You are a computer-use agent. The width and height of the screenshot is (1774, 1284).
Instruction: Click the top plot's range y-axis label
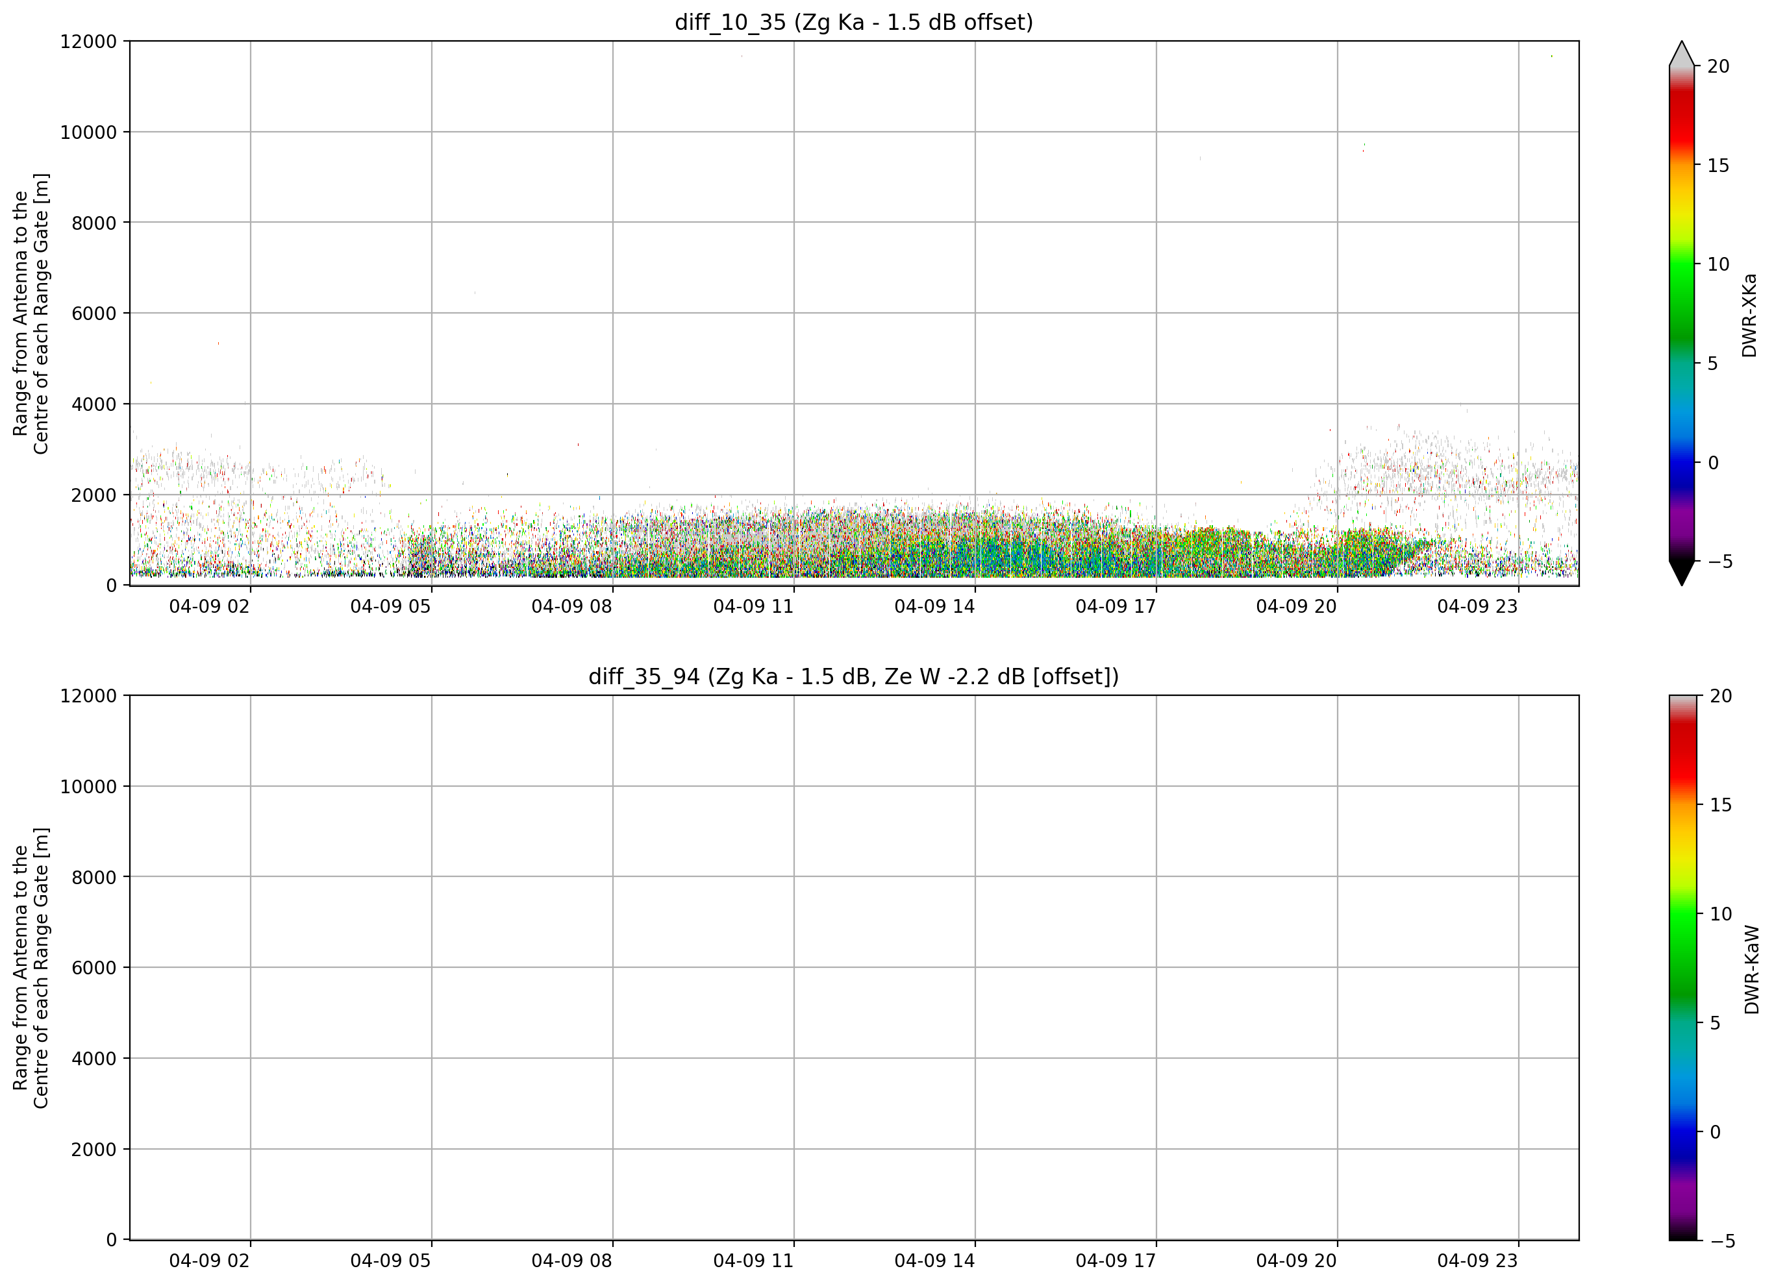pos(31,314)
